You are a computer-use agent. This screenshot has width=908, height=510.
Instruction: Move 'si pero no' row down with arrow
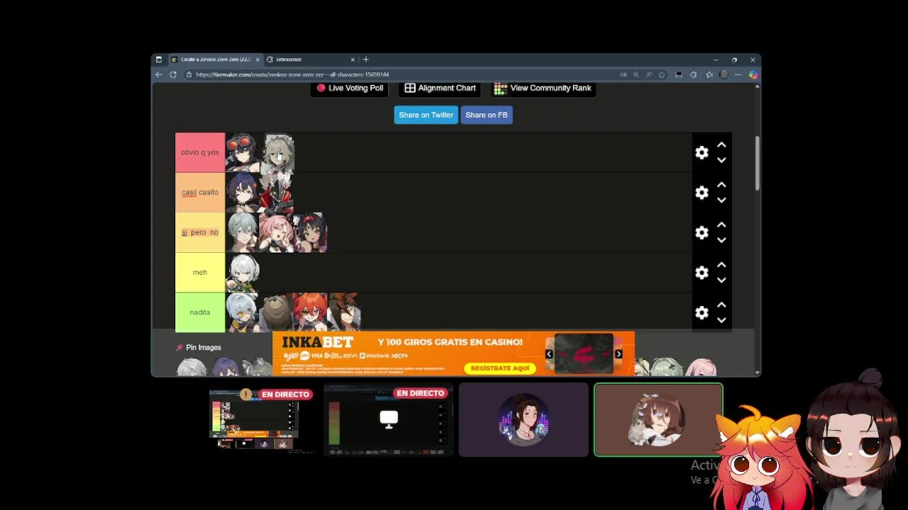[x=721, y=240]
